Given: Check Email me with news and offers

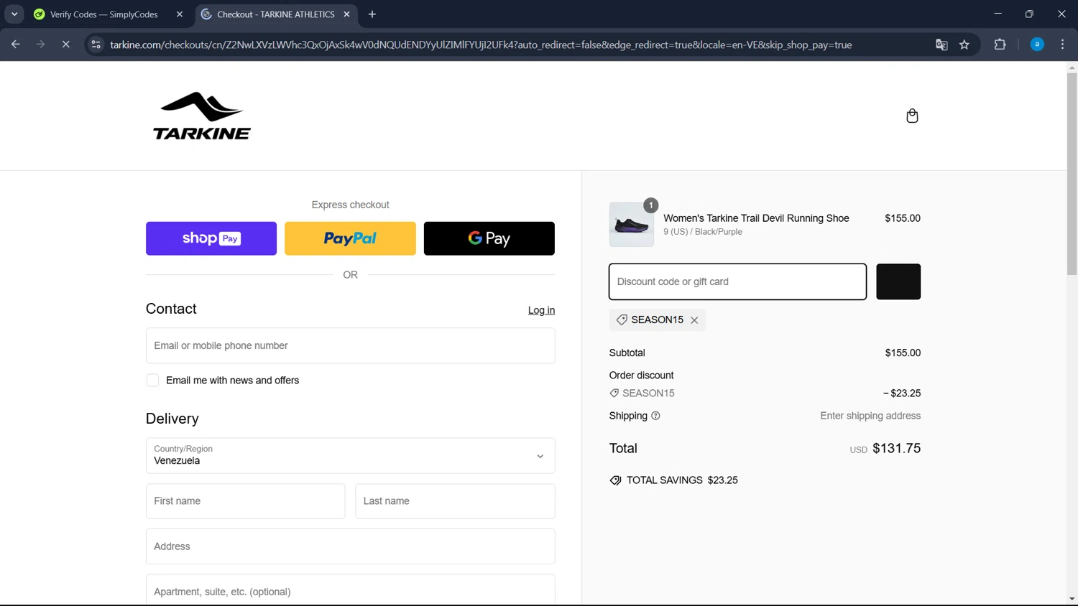Looking at the screenshot, I should pos(152,381).
